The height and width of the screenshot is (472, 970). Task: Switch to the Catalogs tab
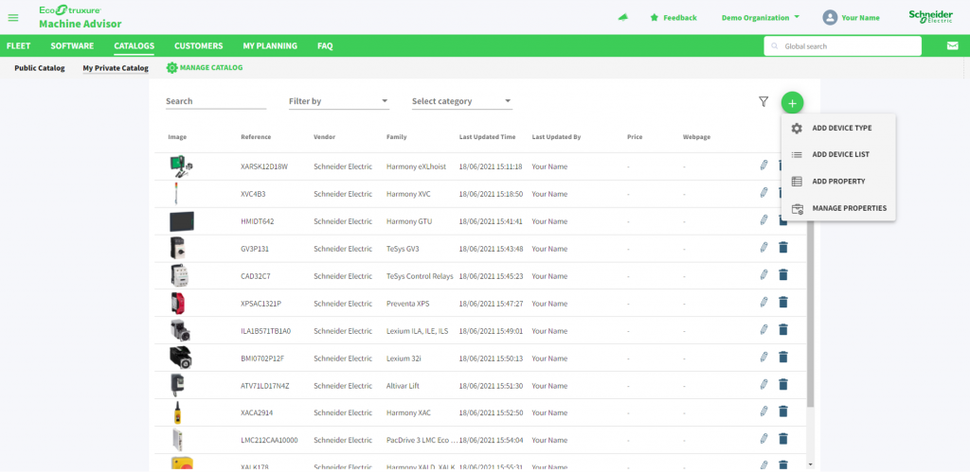click(x=135, y=45)
